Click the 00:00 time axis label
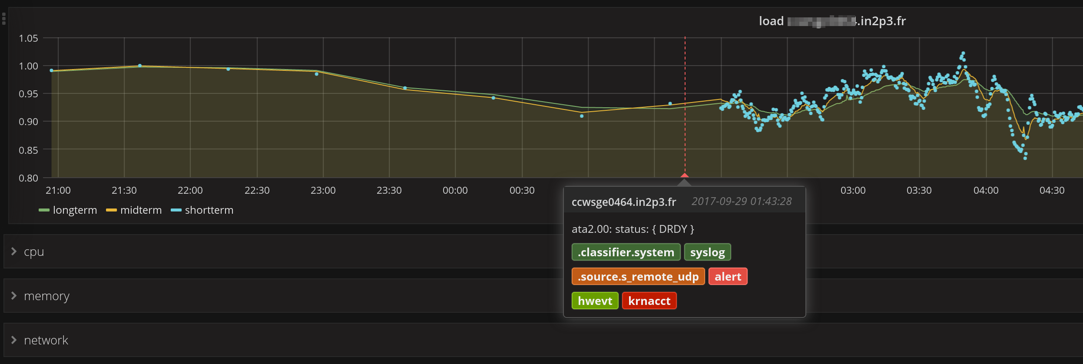This screenshot has height=364, width=1083. 455,190
